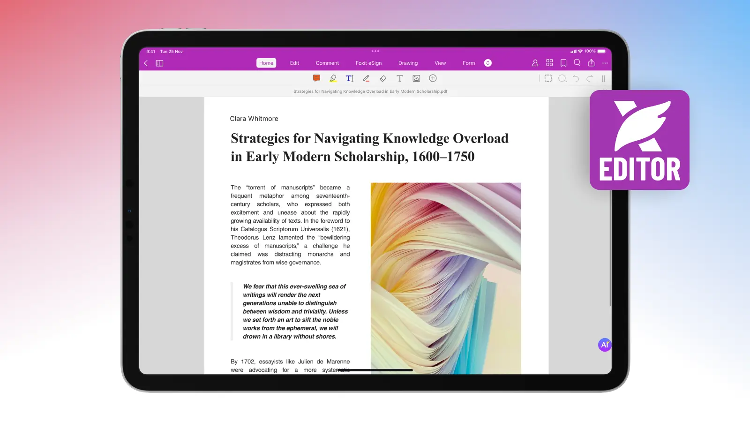
Task: Open the Foxit eSign tab
Action: [x=368, y=63]
